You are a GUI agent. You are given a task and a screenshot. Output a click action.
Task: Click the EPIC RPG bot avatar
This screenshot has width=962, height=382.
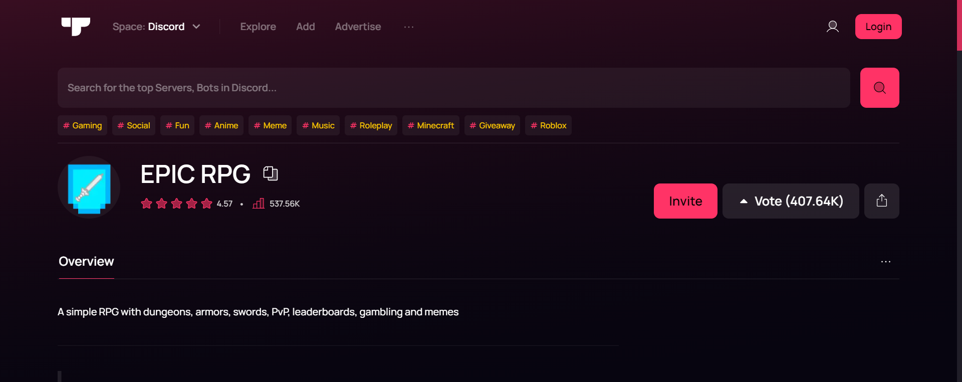89,187
